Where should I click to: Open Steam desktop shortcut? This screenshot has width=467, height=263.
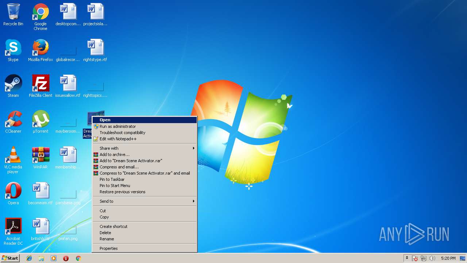click(x=13, y=86)
